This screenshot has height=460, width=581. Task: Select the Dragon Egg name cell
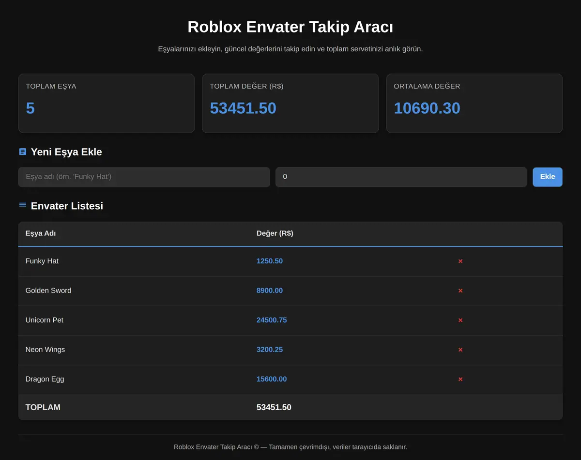coord(45,379)
